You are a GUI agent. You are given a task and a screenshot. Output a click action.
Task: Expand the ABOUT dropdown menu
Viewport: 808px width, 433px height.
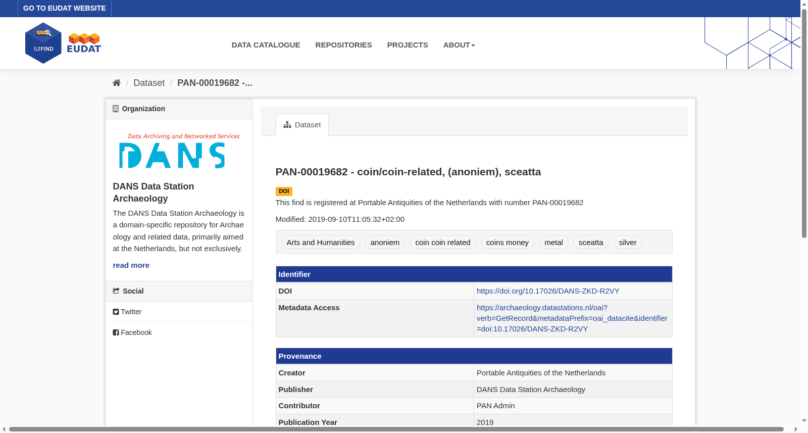[x=459, y=45]
